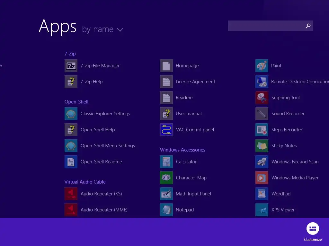
Task: Click the 'VAC Control panel' label text
Action: (195, 130)
